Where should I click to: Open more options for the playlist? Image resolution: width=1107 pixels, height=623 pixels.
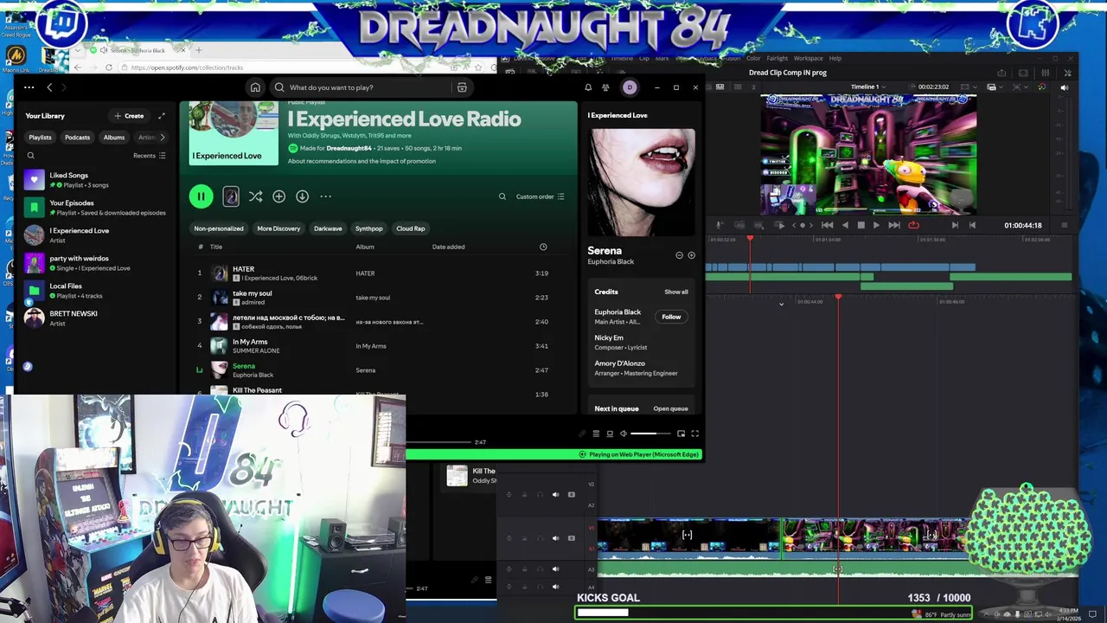pyautogui.click(x=325, y=196)
